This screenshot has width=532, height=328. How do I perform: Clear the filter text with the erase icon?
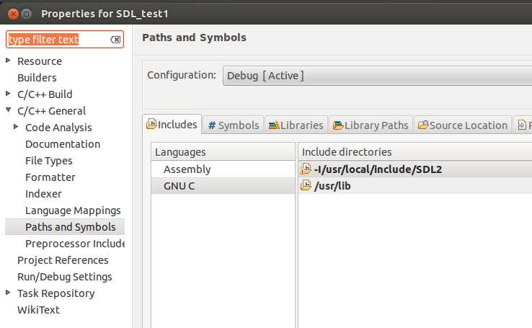(115, 40)
